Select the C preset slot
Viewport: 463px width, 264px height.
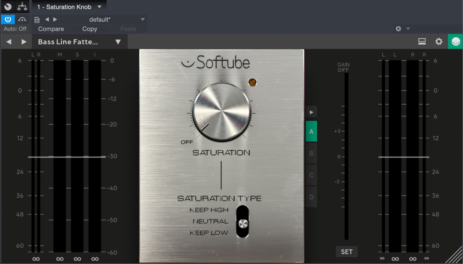[x=311, y=175]
